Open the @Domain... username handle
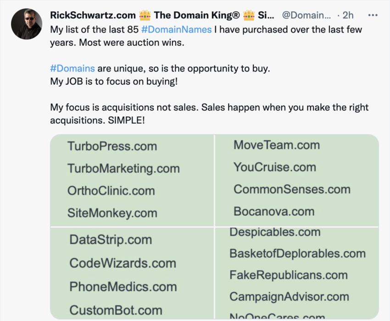 point(306,15)
